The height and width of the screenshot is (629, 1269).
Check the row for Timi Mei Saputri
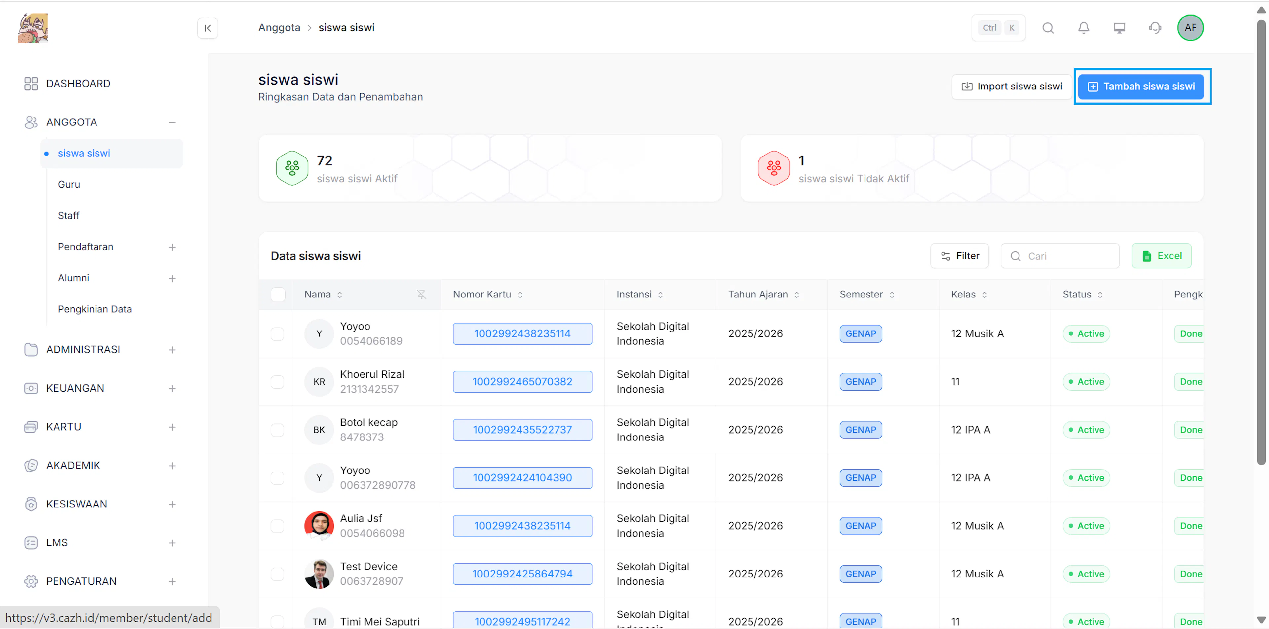[277, 622]
